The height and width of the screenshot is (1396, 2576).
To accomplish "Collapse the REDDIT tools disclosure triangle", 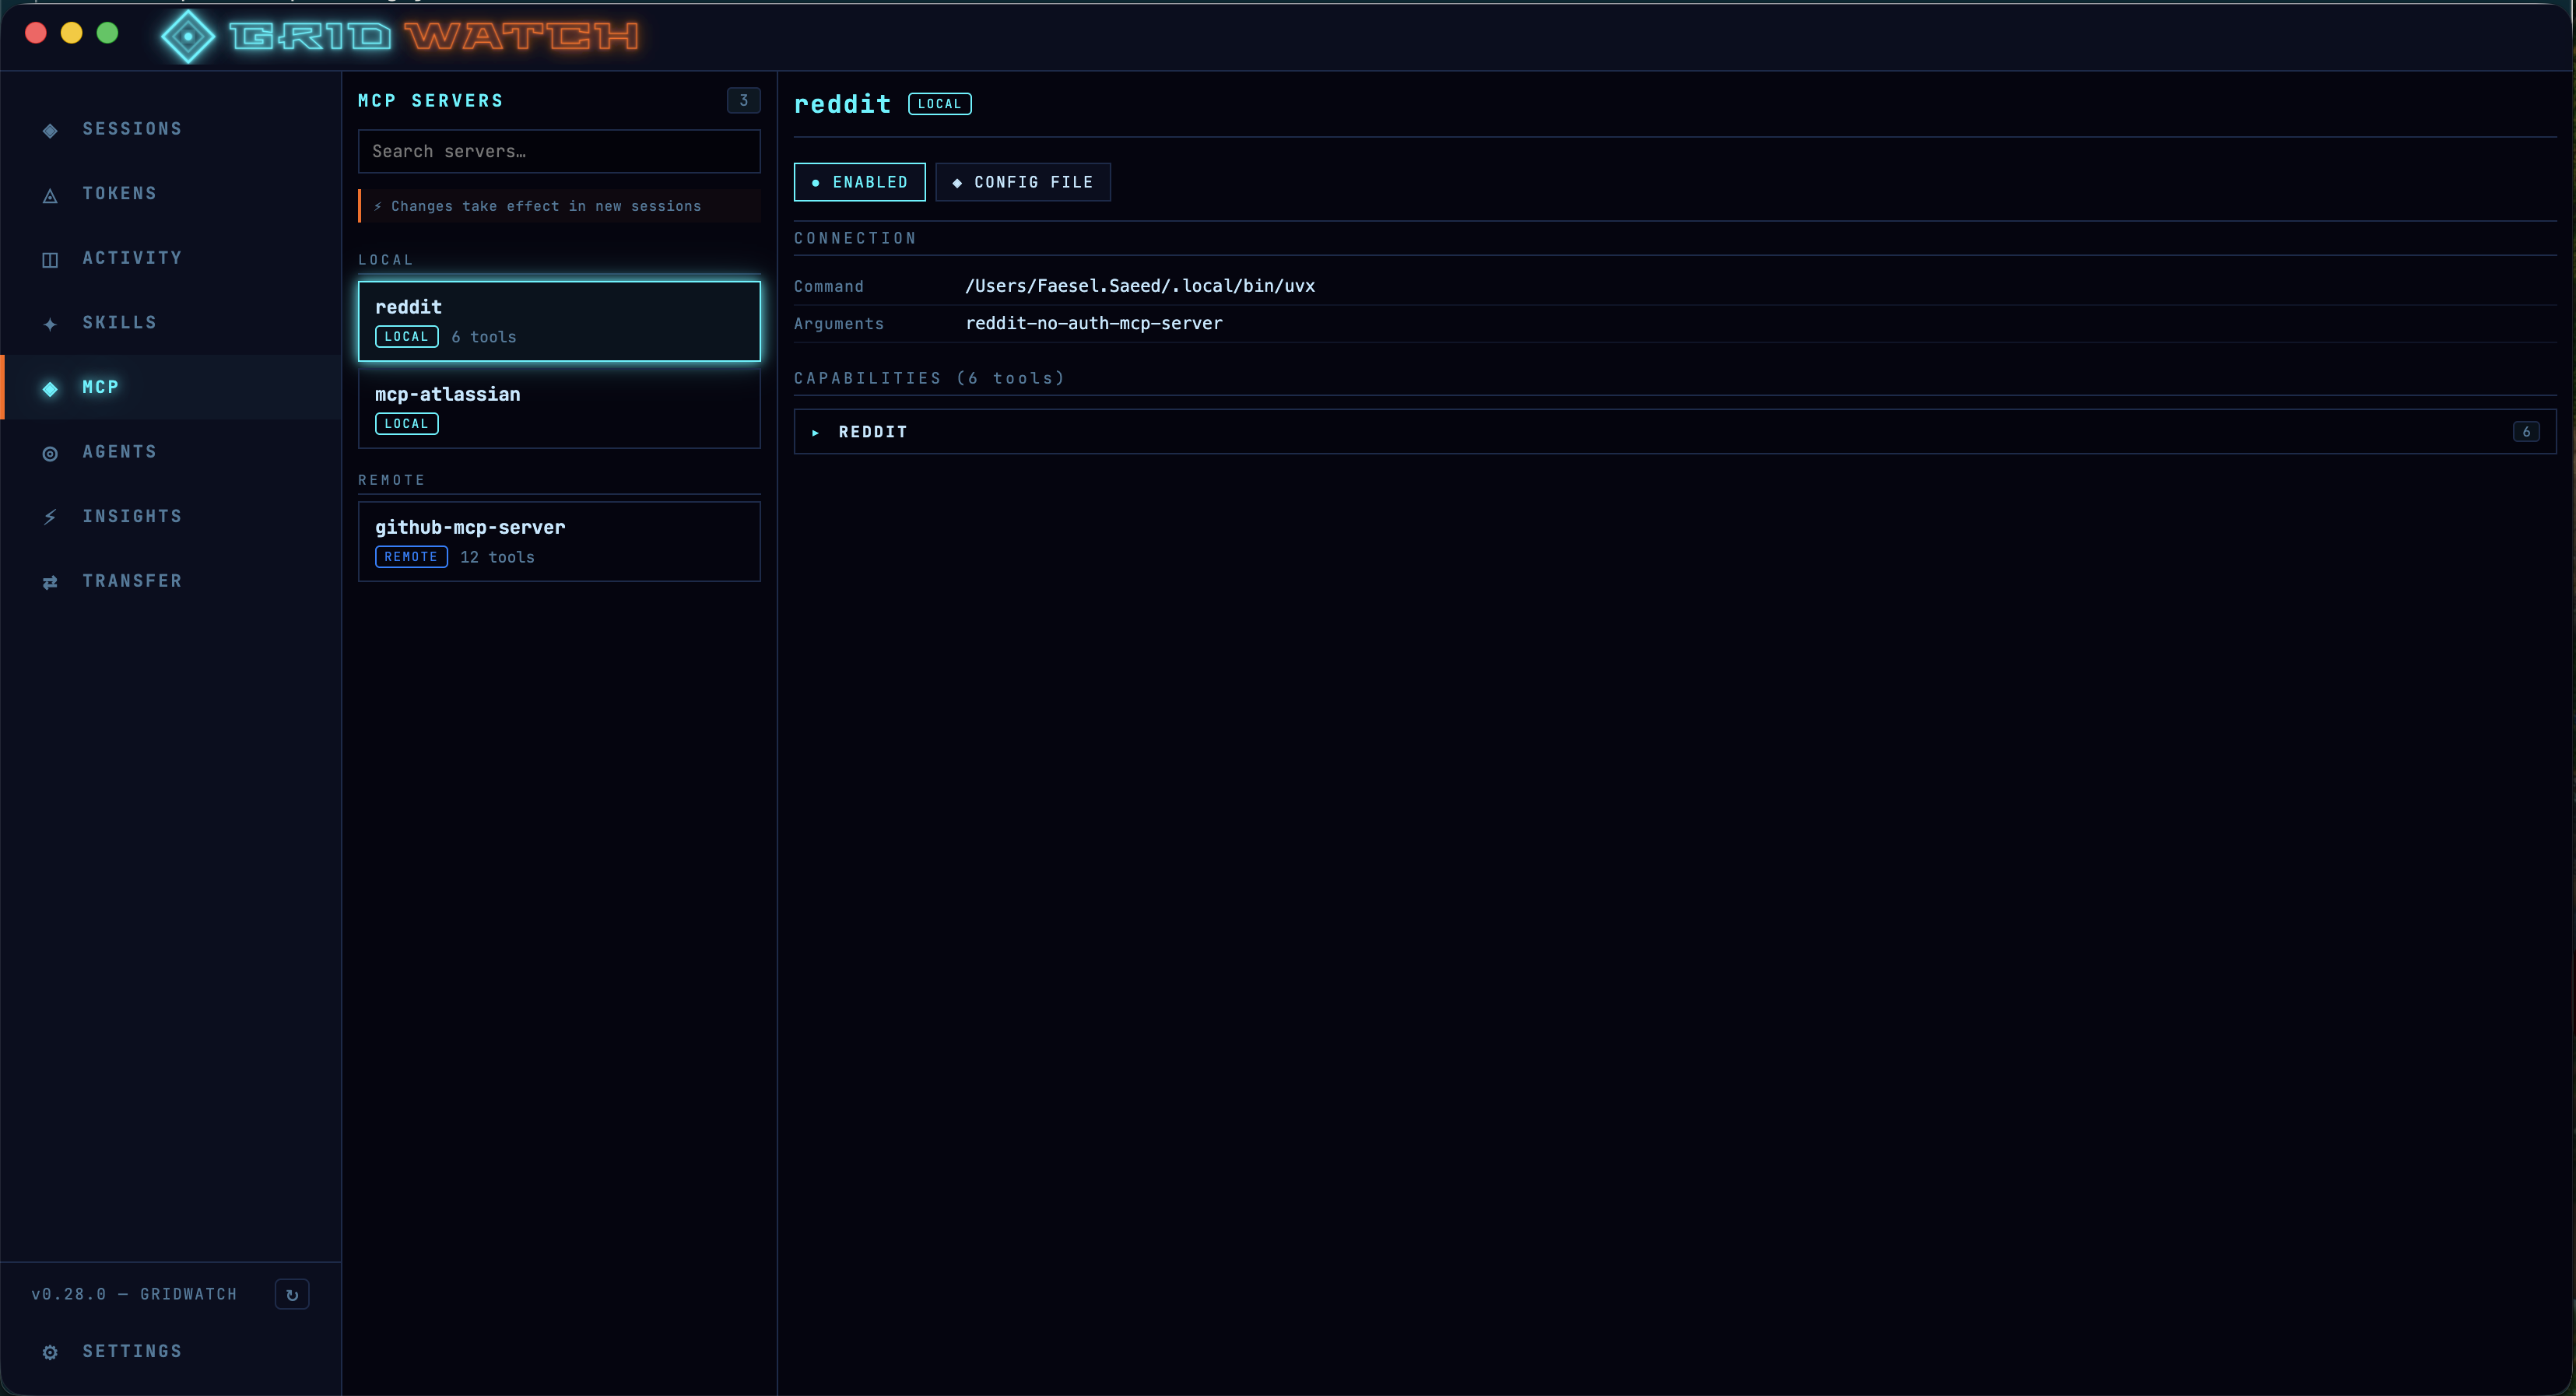I will pos(814,431).
